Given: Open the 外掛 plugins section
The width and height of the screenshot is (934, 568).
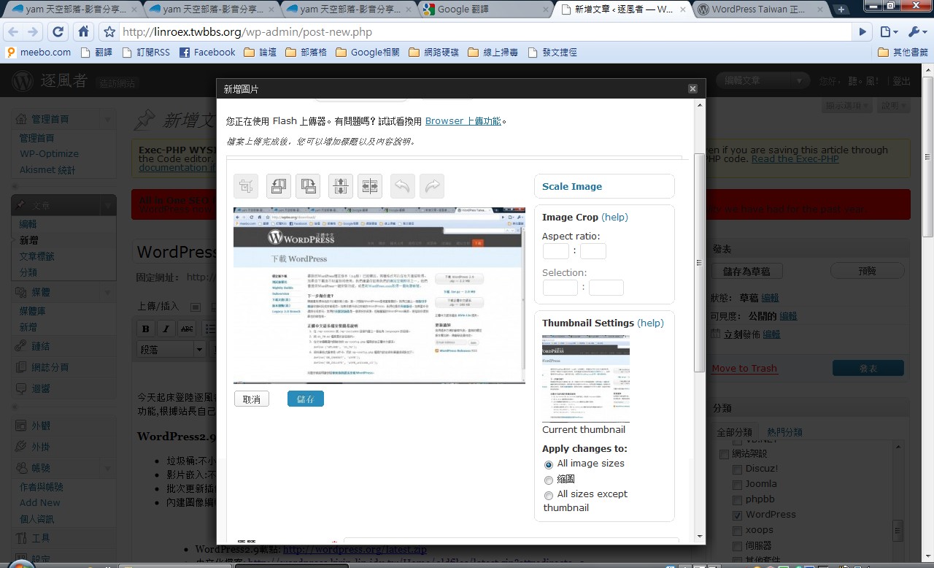Looking at the screenshot, I should [41, 447].
